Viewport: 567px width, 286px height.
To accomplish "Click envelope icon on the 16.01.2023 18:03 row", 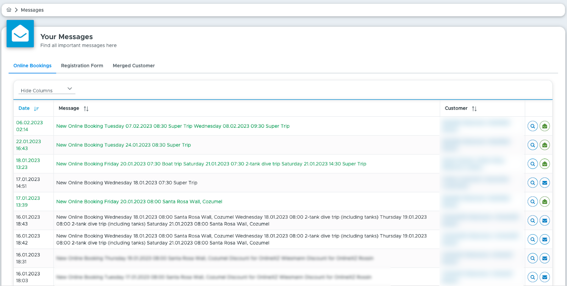I will tap(545, 277).
